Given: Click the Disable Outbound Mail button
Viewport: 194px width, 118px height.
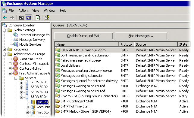Looking at the screenshot, I should (x=83, y=36).
